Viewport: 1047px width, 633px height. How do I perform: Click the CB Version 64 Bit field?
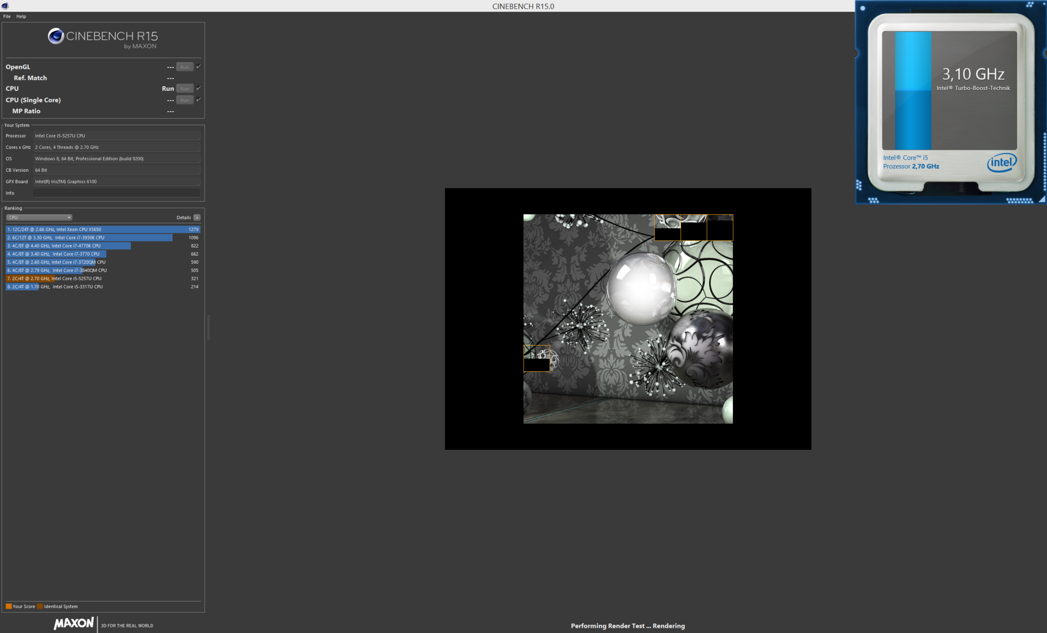[x=117, y=170]
